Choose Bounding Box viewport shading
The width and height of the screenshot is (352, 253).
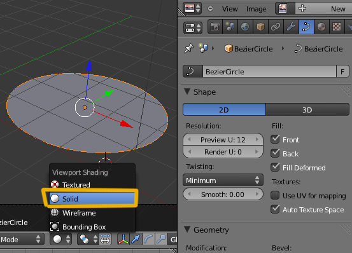pos(92,227)
